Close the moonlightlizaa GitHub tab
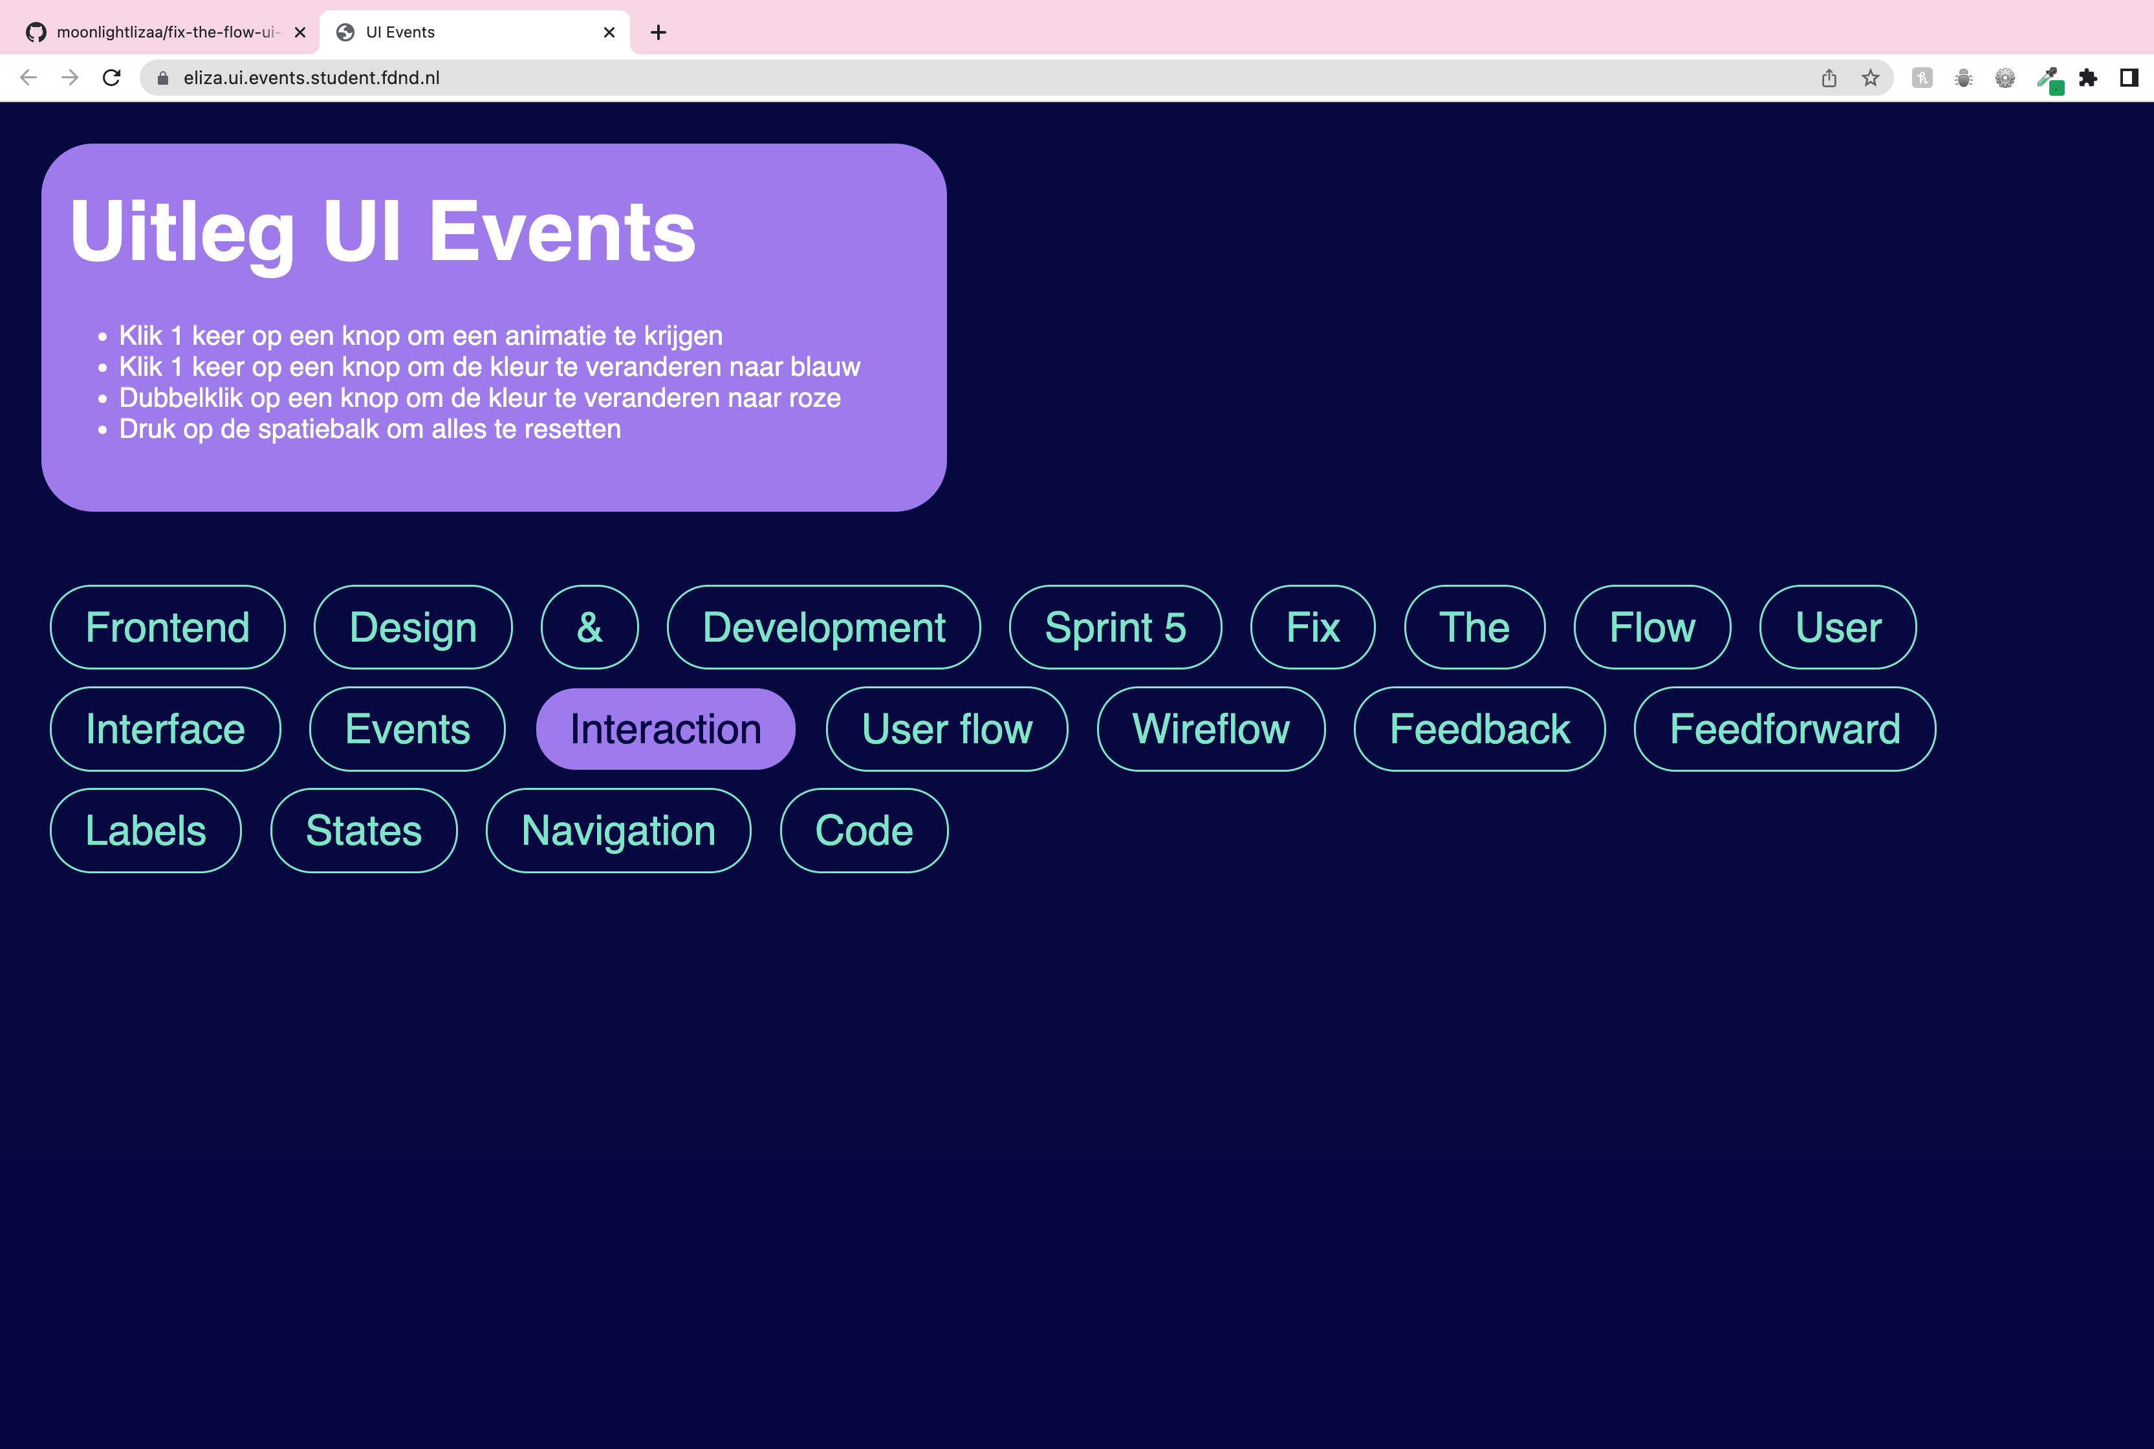The image size is (2154, 1449). (x=299, y=32)
